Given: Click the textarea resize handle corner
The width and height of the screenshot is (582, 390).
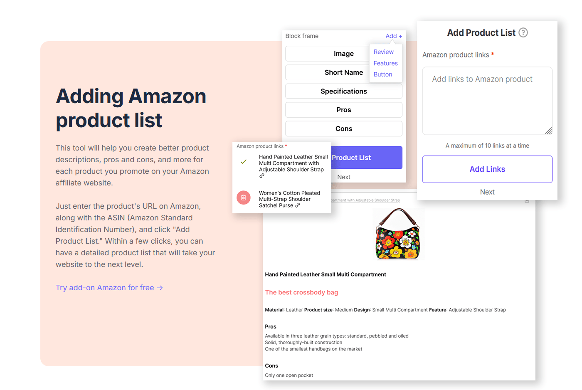Looking at the screenshot, I should click(x=549, y=131).
